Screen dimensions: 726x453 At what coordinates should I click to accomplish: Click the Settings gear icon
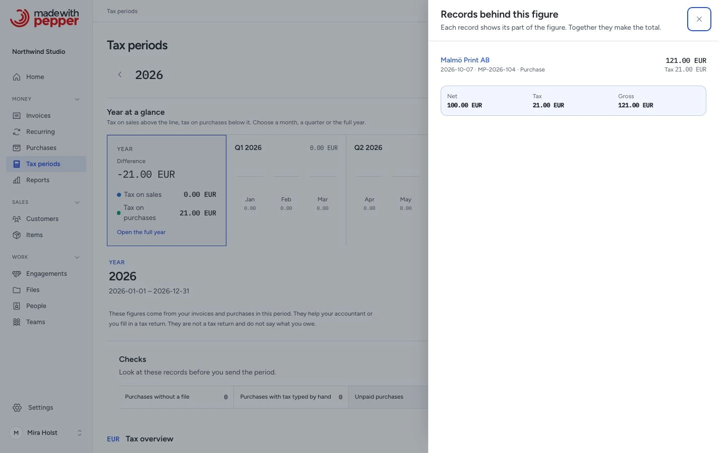point(17,408)
